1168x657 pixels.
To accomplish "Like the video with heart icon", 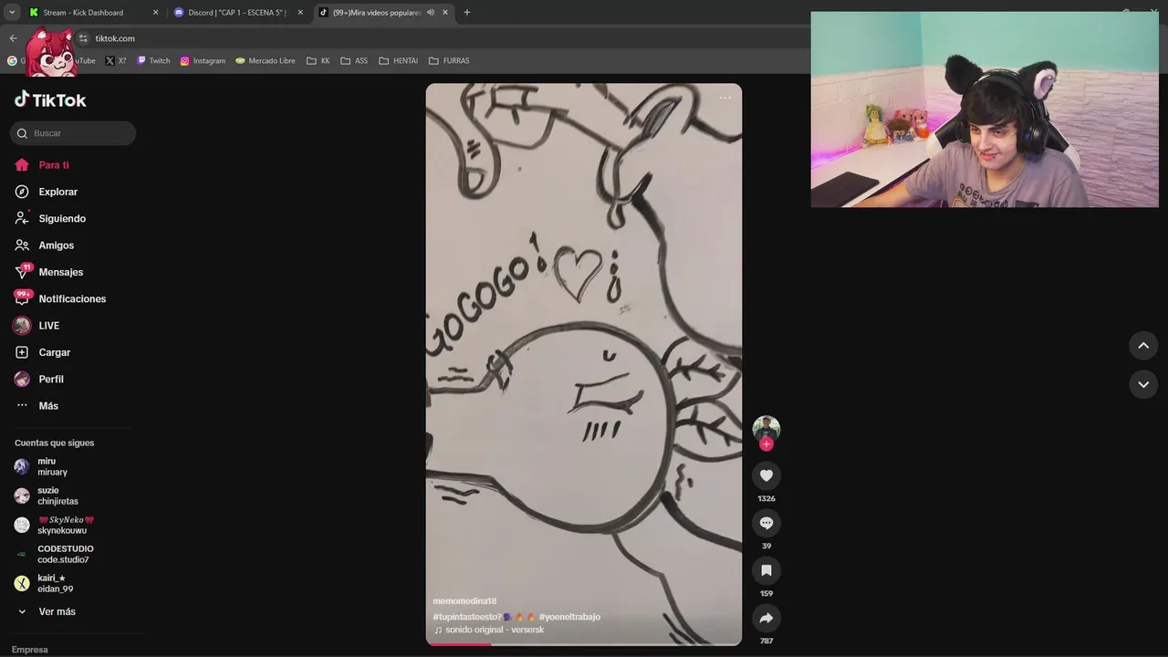I will click(766, 475).
